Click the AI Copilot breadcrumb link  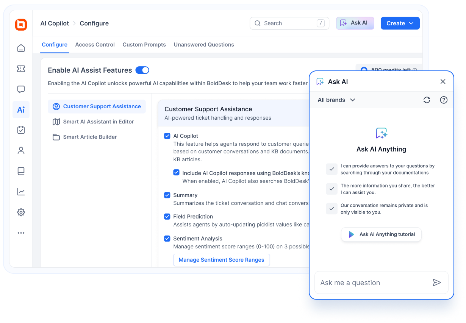(55, 23)
